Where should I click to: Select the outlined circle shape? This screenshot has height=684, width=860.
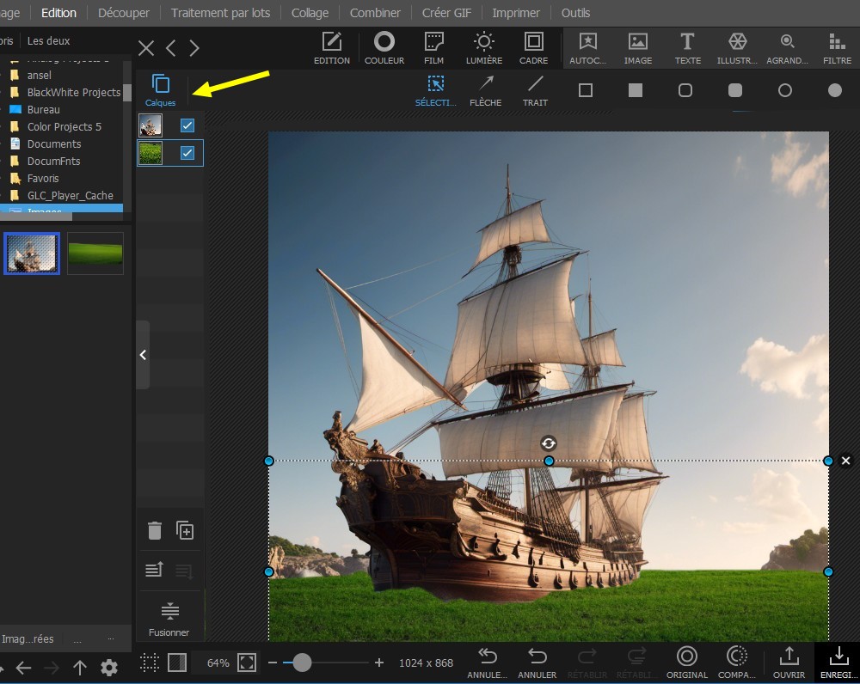(x=785, y=90)
